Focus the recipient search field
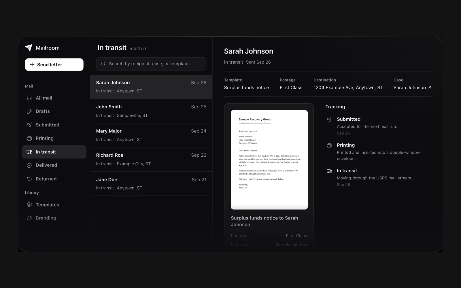Screen dimensions: 461x288 (x=151, y=64)
